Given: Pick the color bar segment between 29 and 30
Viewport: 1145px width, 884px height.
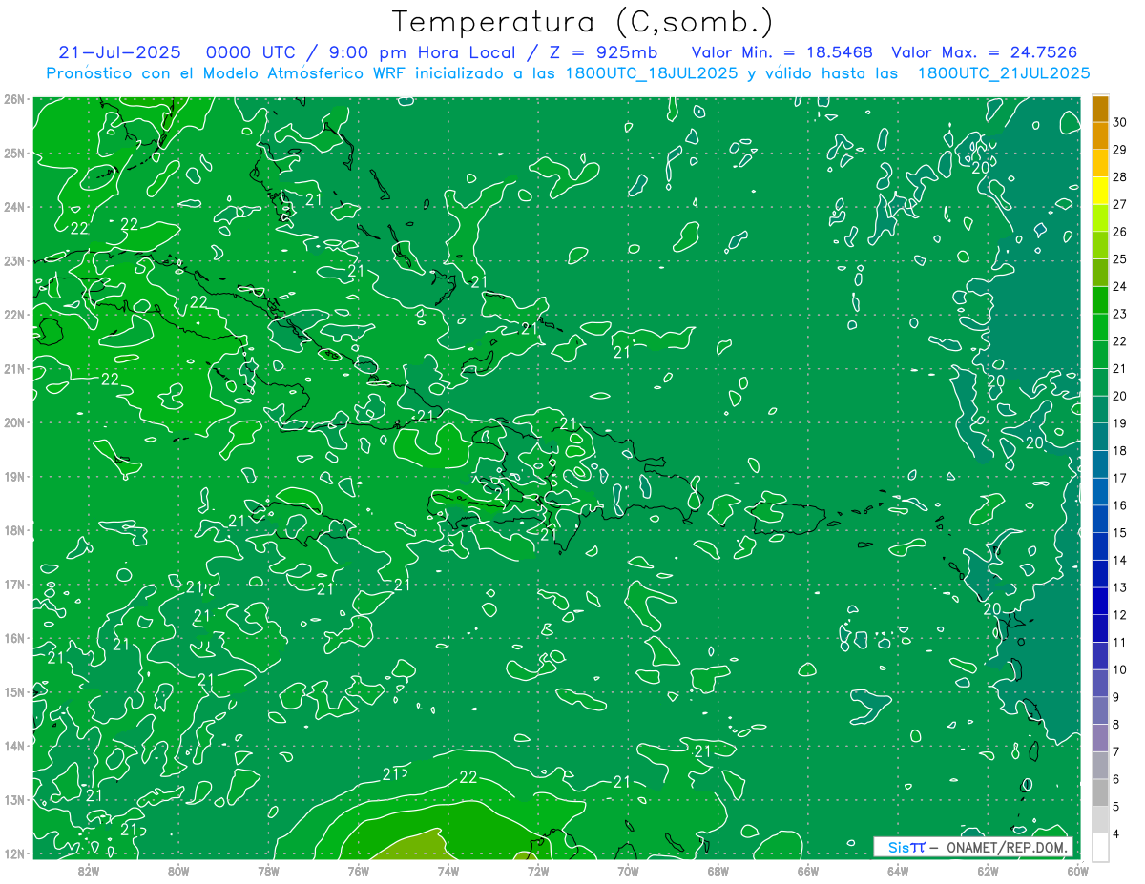Looking at the screenshot, I should tap(1101, 136).
